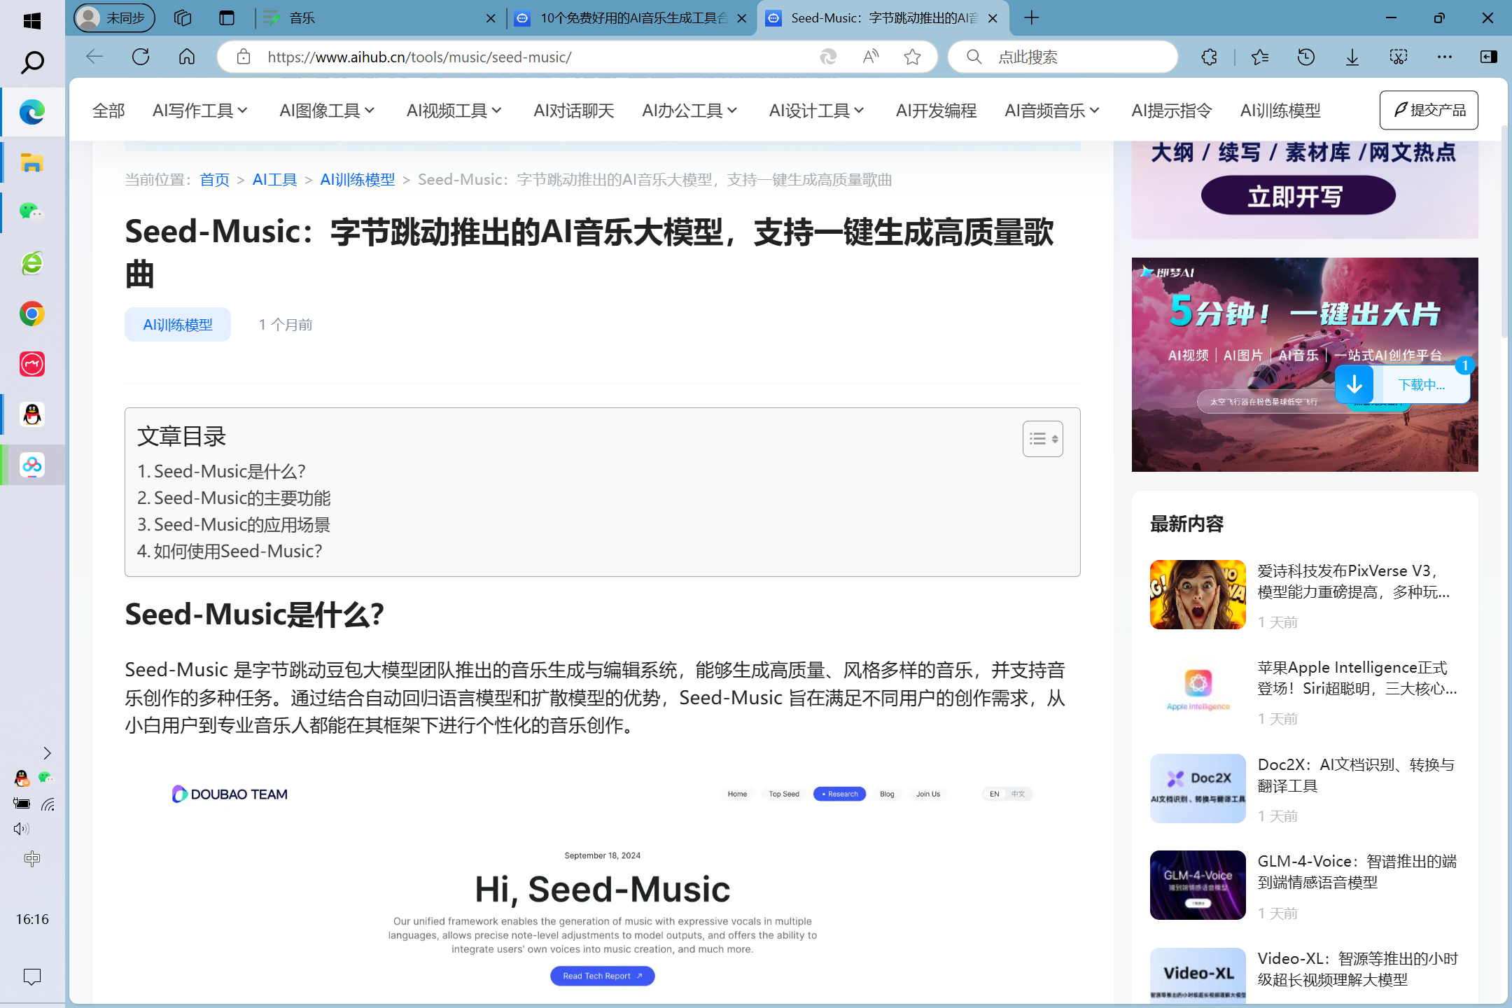Expand the AI视频工具 dropdown
The width and height of the screenshot is (1512, 1008).
pyautogui.click(x=456, y=111)
